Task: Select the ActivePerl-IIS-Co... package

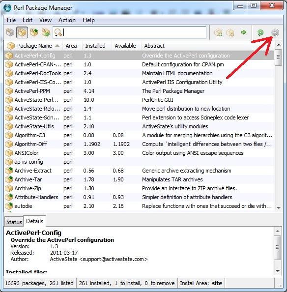Action: pos(139,82)
